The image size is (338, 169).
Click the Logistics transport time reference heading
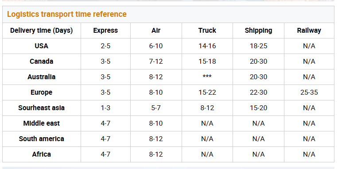67,14
